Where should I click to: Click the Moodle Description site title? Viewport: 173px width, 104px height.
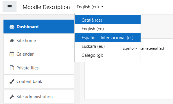46,7
